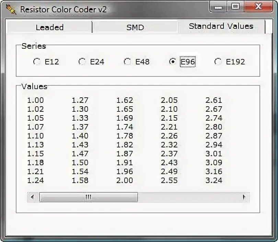Click the value 1.91
Viewport: 278px width, 242px height.
point(125,162)
